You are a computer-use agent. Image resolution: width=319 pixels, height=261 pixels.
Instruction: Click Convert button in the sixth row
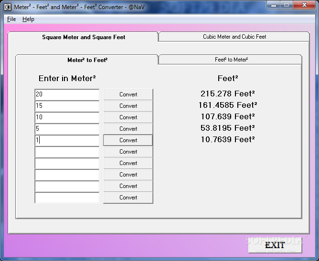click(x=128, y=152)
